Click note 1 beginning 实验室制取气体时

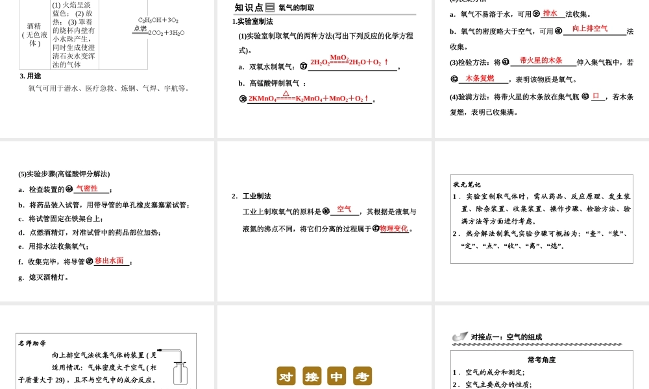tap(542, 209)
